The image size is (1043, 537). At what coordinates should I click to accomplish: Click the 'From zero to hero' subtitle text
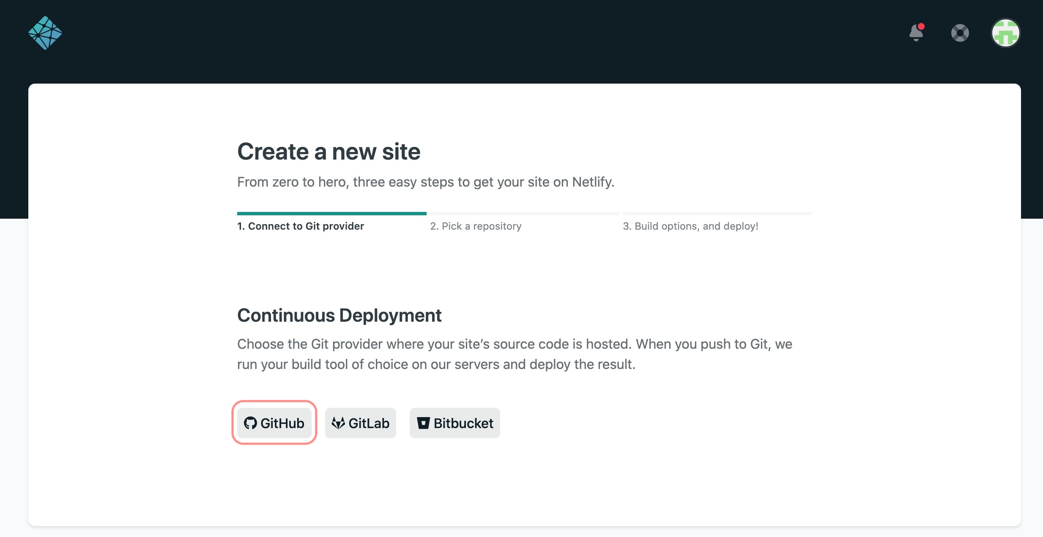point(426,182)
